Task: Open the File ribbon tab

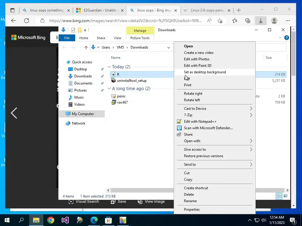Action: pos(67,38)
